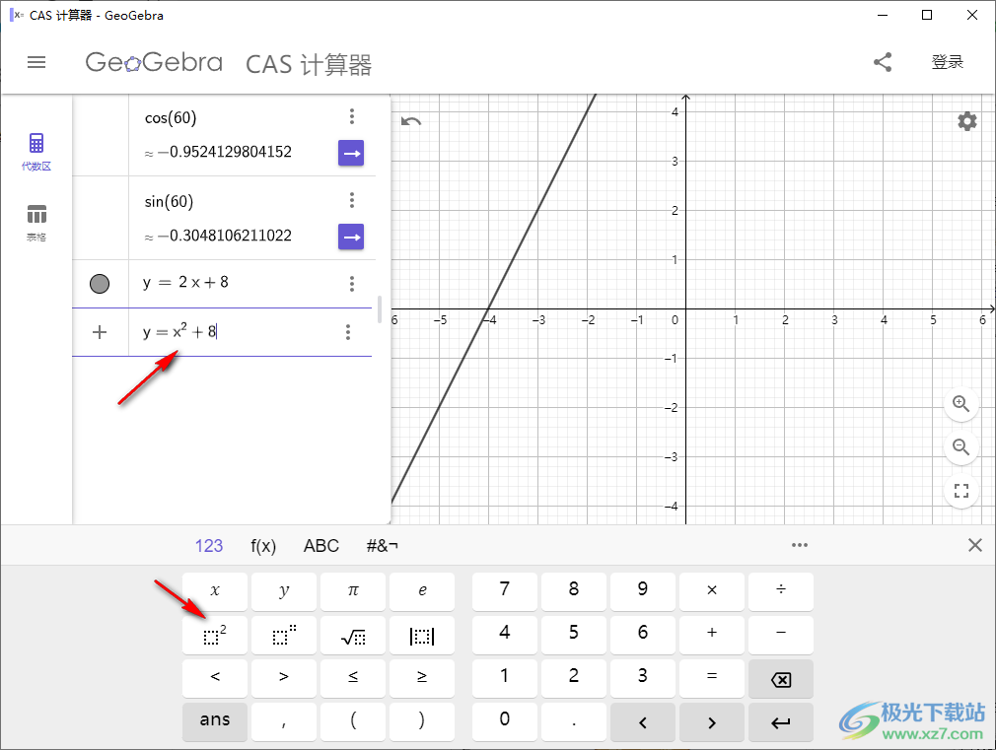Click the undo arrow above the graph

point(411,120)
